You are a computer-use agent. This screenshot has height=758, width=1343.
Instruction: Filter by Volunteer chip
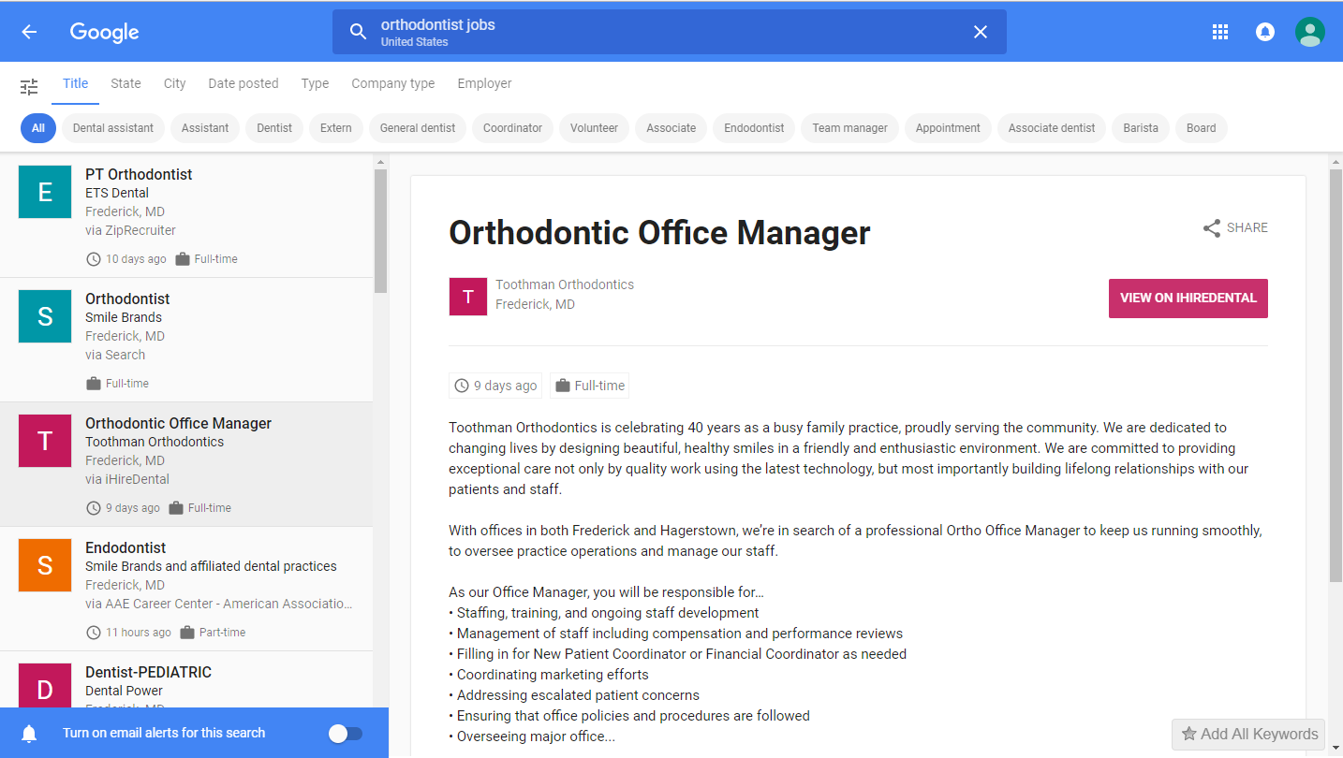(594, 128)
